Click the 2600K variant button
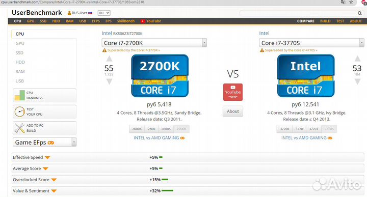The width and height of the screenshot is (367, 197). point(137,129)
